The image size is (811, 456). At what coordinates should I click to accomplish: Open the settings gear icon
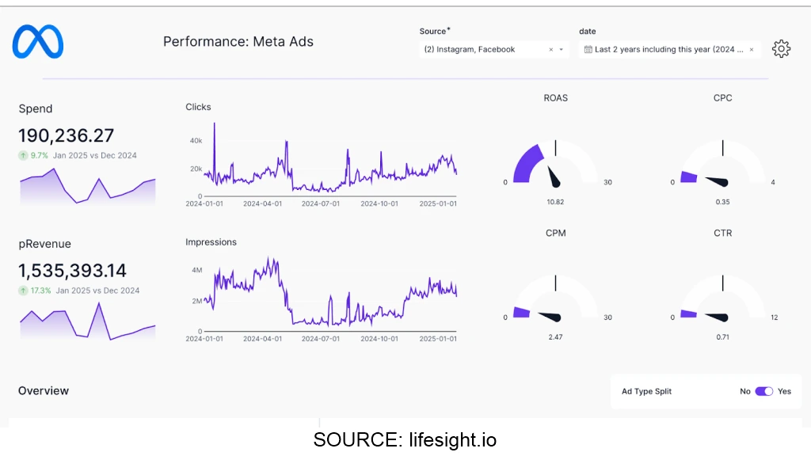coord(781,48)
